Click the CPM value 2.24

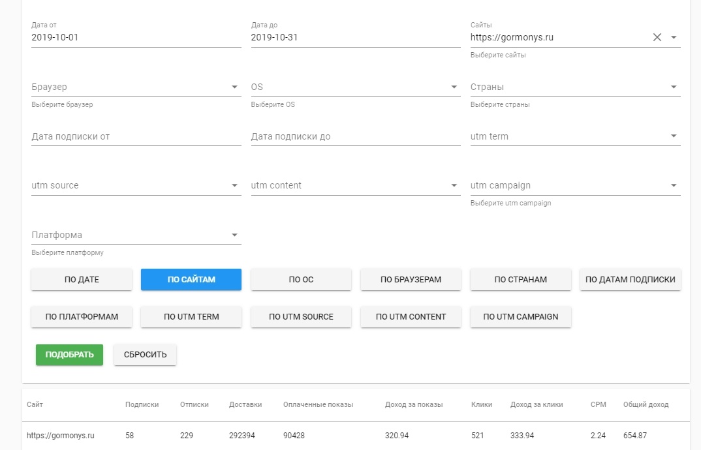click(x=598, y=435)
